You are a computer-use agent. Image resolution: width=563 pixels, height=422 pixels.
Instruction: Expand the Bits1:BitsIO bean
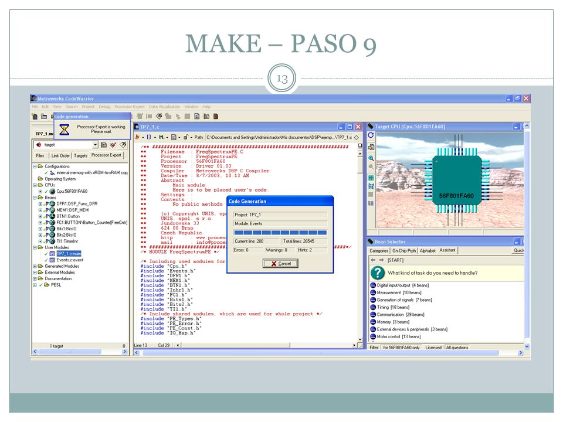coord(40,229)
